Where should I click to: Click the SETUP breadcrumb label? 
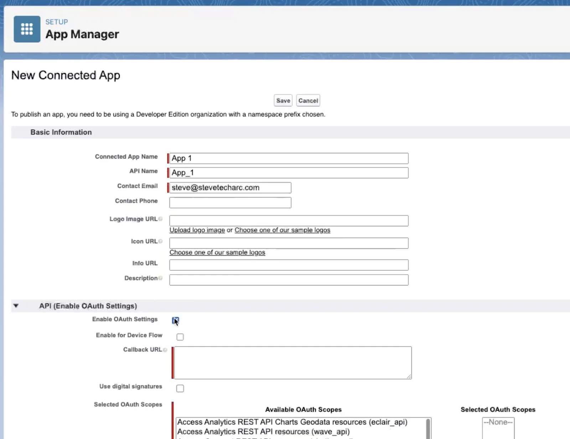[57, 22]
